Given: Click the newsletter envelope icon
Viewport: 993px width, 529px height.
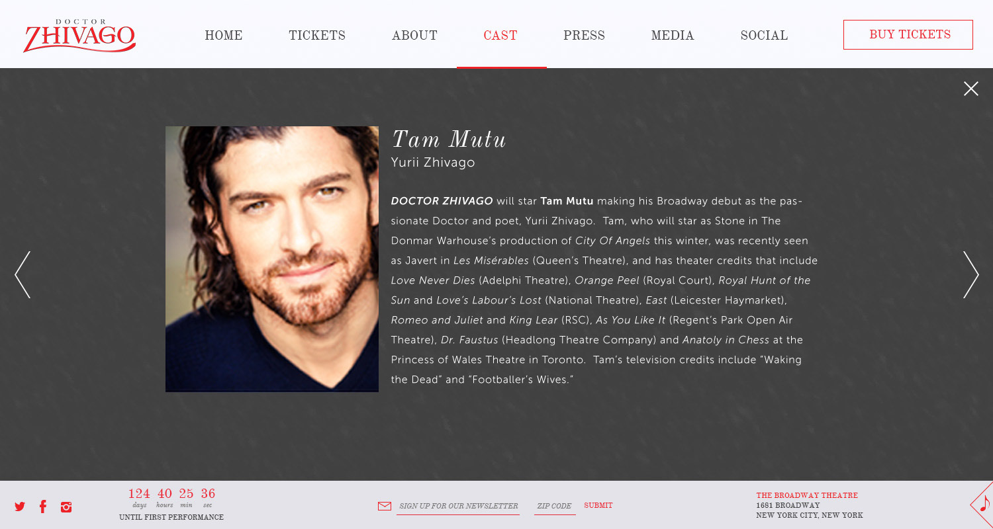Looking at the screenshot, I should tap(385, 506).
